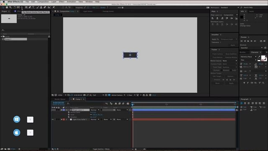Click the Selection arrow tool
The height and width of the screenshot is (151, 268).
[x=3, y=8]
